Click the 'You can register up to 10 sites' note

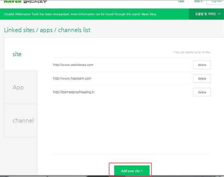point(192,52)
